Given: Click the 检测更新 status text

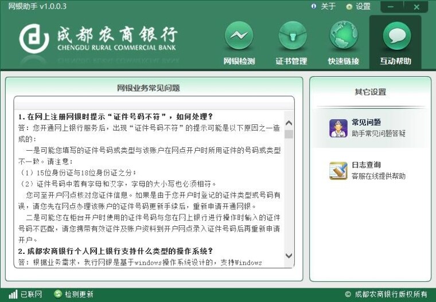Looking at the screenshot, I should tap(79, 294).
